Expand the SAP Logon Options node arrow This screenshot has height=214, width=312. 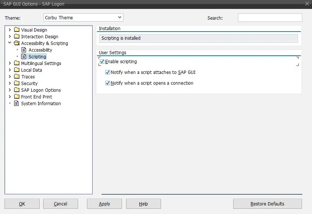(10, 90)
